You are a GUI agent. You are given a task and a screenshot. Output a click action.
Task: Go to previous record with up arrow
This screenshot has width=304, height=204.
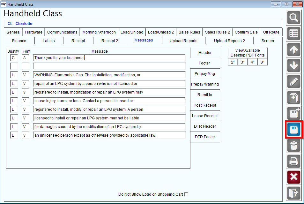(x=294, y=50)
